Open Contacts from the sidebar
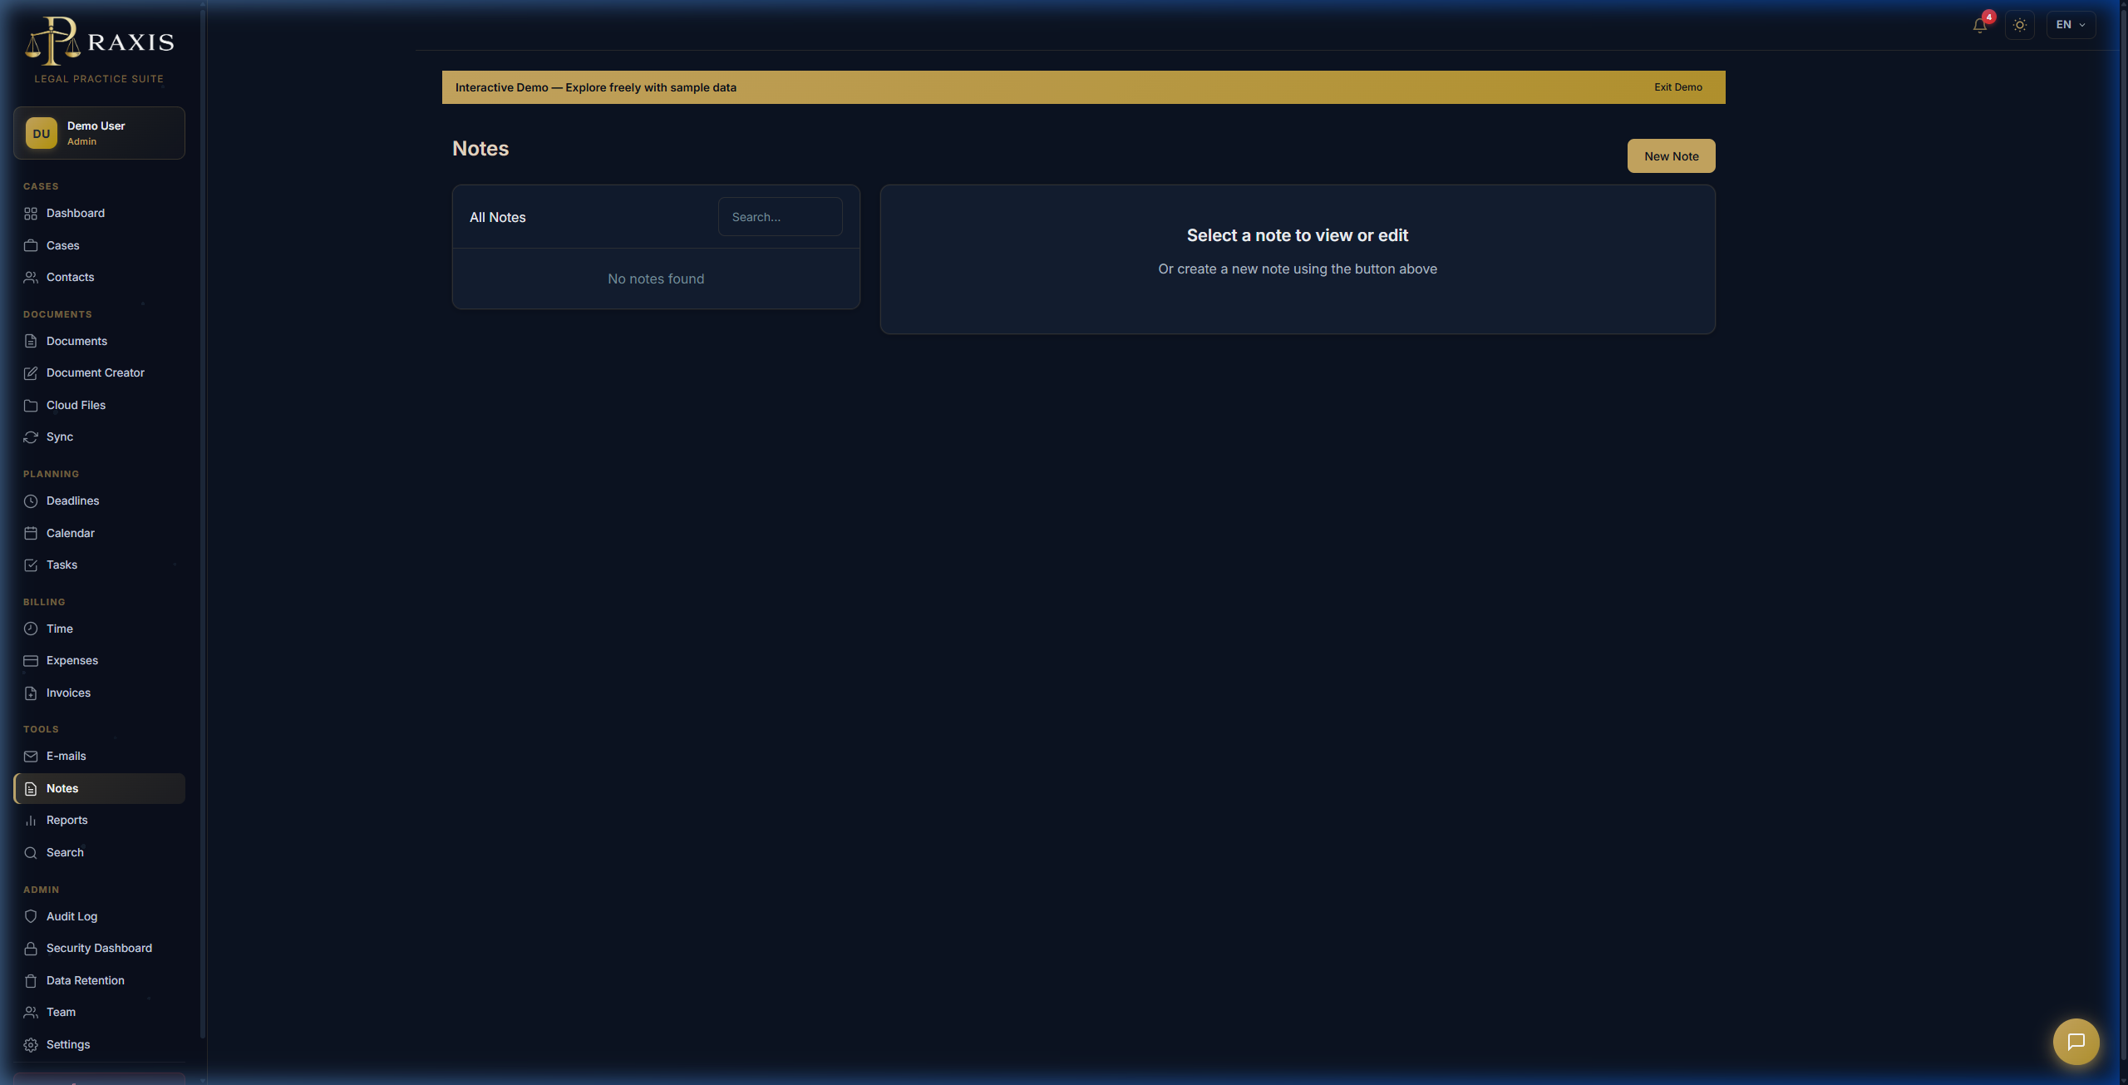 99,278
